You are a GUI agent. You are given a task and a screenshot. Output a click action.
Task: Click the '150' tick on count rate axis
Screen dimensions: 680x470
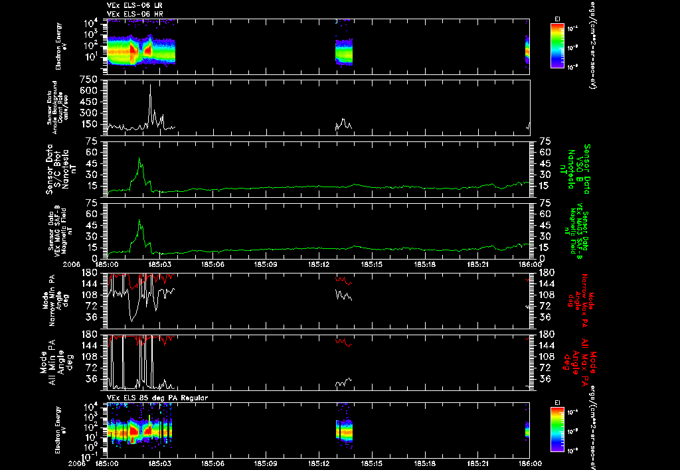click(88, 124)
